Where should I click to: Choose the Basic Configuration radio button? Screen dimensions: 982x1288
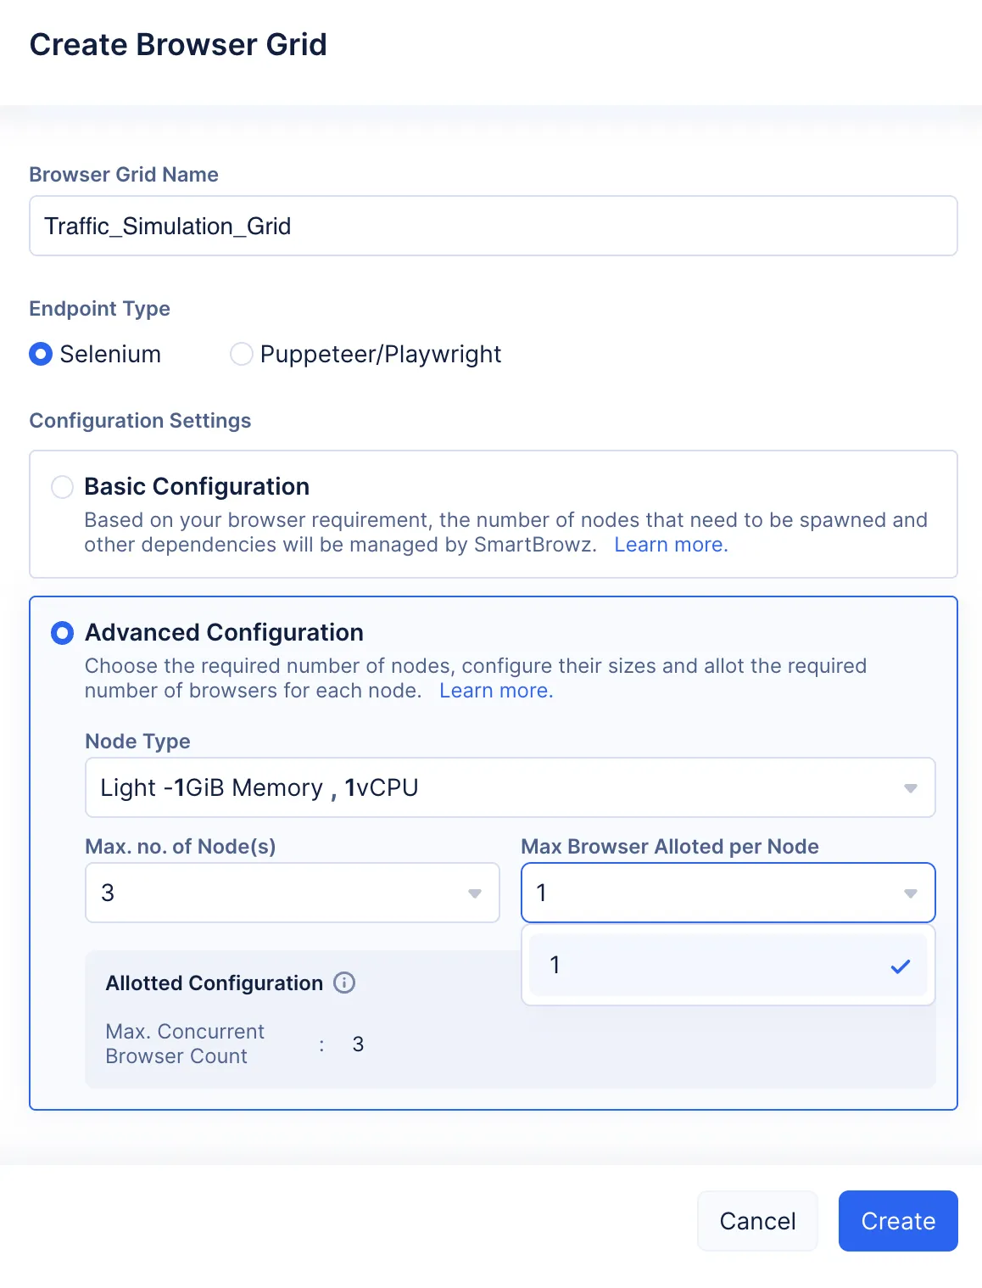tap(62, 487)
